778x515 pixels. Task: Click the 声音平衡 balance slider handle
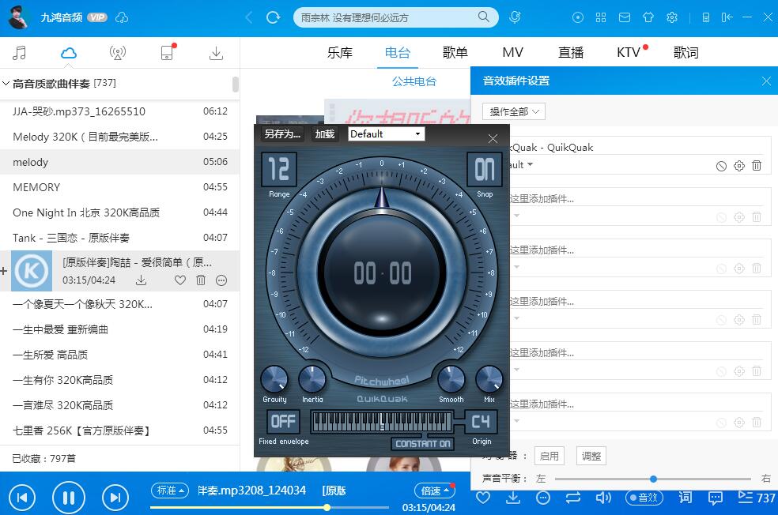[653, 479]
